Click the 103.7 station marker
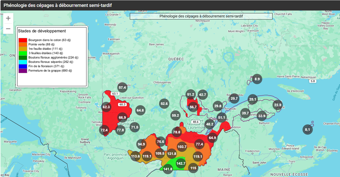This screenshot has width=340, height=177. click(x=182, y=147)
